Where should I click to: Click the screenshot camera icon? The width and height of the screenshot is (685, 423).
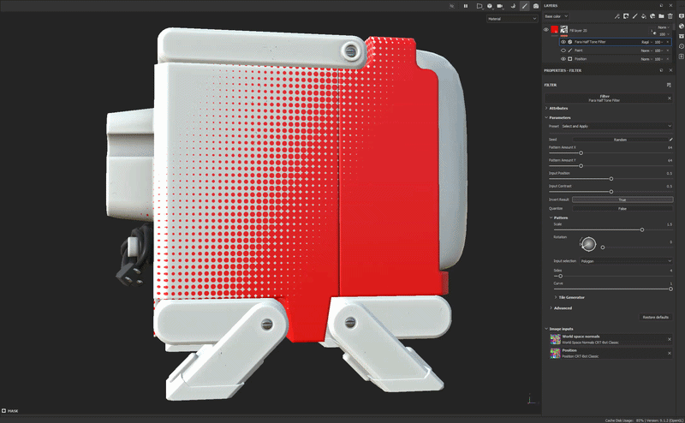(x=536, y=6)
